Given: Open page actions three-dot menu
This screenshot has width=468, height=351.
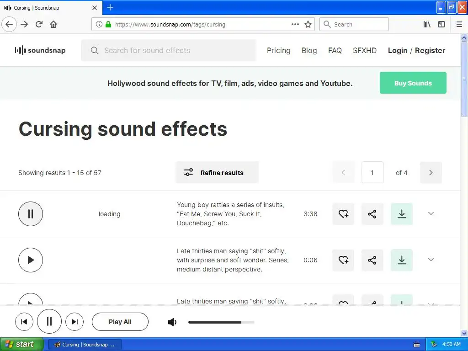Looking at the screenshot, I should tap(295, 24).
